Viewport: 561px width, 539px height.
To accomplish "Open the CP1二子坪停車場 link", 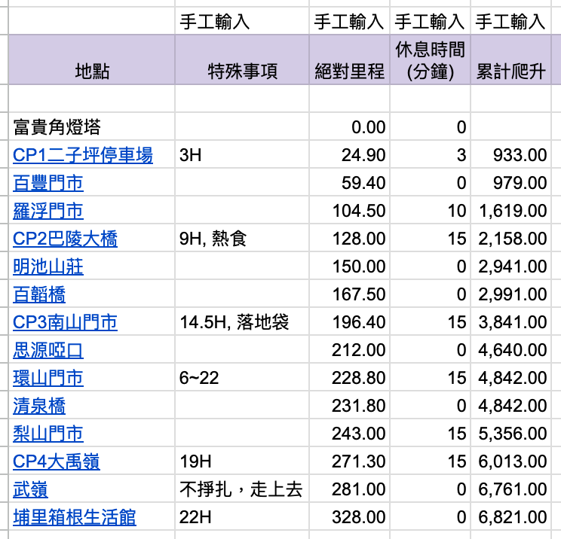I will [x=83, y=155].
